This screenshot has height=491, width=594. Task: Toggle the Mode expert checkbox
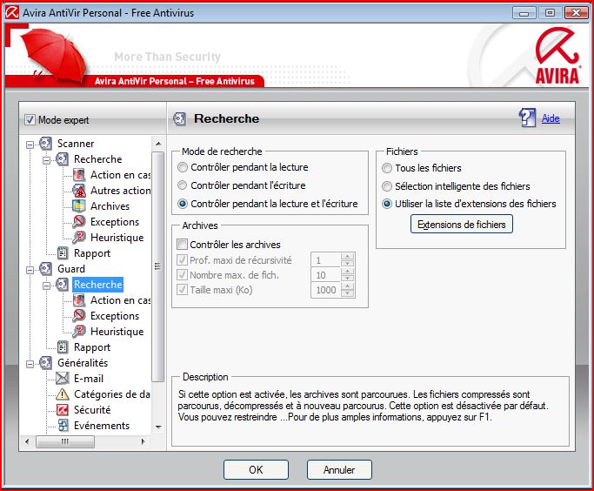pos(30,120)
